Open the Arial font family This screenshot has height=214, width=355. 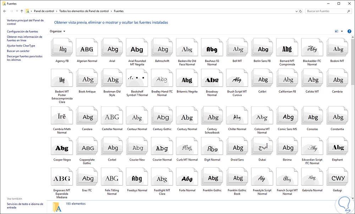112,50
